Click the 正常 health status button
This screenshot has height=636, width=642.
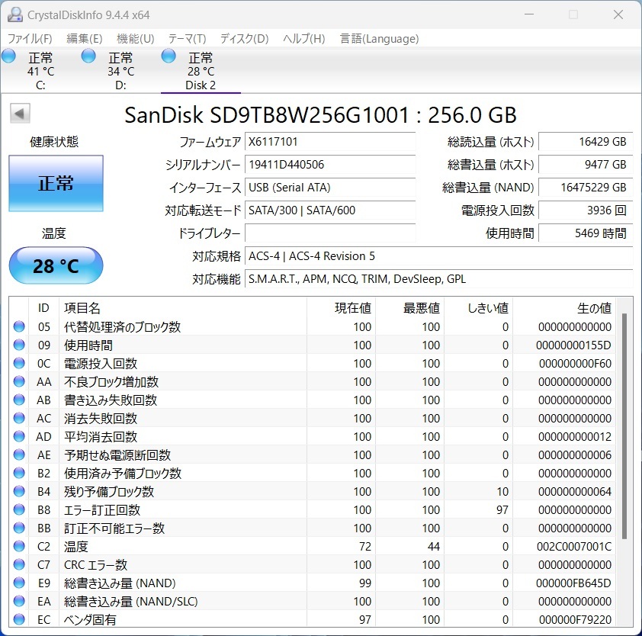56,184
